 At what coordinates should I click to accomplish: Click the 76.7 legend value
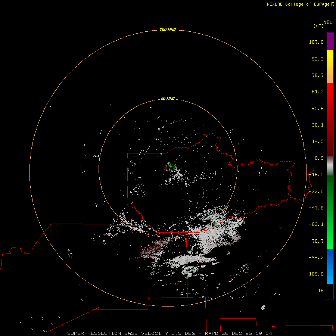(318, 75)
